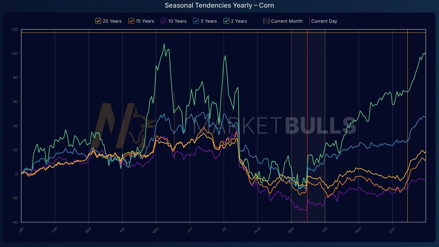Click the orange vertical line in mid-December
This screenshot has height=247, width=439.
[x=407, y=125]
